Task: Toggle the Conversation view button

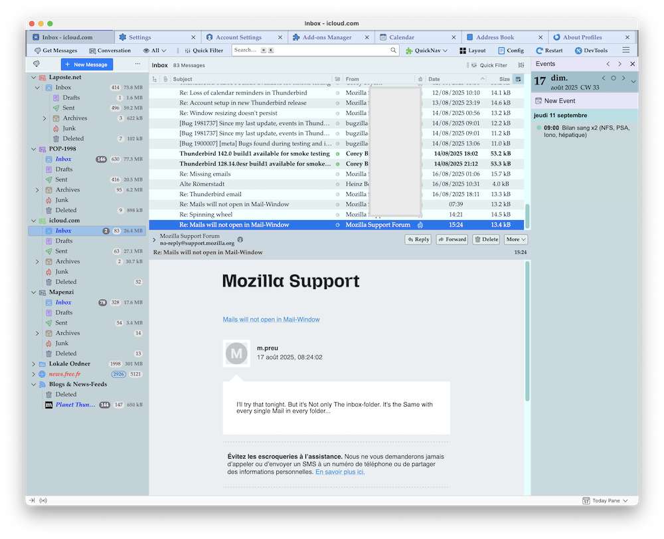Action: pyautogui.click(x=110, y=51)
